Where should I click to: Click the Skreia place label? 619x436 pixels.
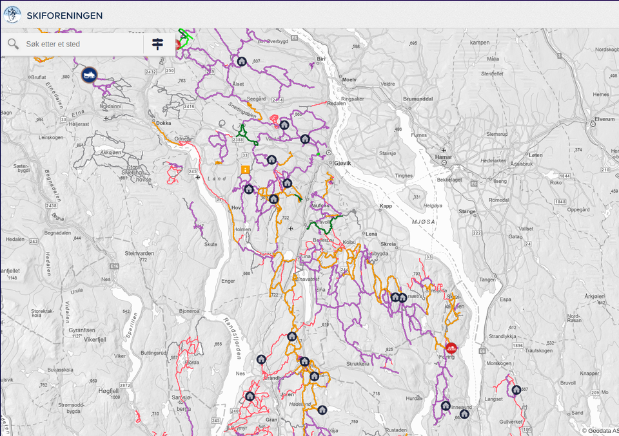[388, 244]
